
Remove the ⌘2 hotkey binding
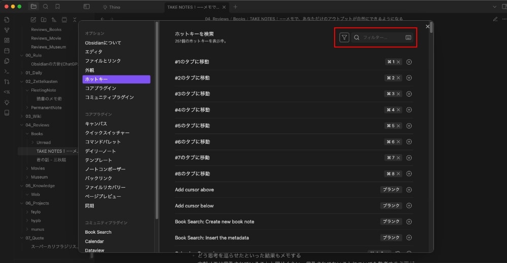[399, 78]
